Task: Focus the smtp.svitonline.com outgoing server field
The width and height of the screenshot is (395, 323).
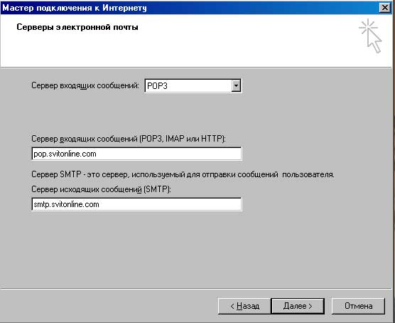Action: [x=136, y=204]
